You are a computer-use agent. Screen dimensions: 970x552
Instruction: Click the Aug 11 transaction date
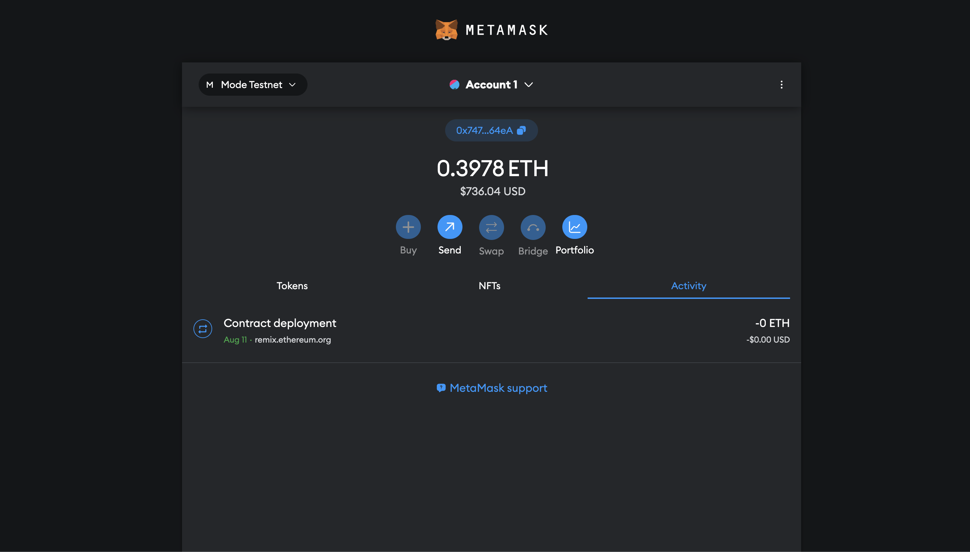coord(235,340)
